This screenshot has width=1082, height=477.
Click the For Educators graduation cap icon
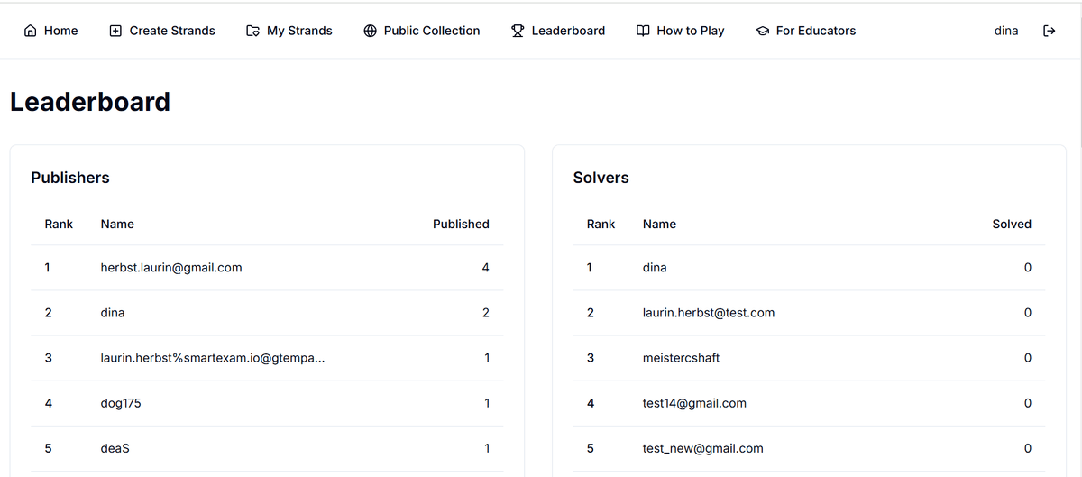pos(762,31)
